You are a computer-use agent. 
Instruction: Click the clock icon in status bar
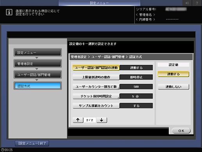[x=2, y=150]
